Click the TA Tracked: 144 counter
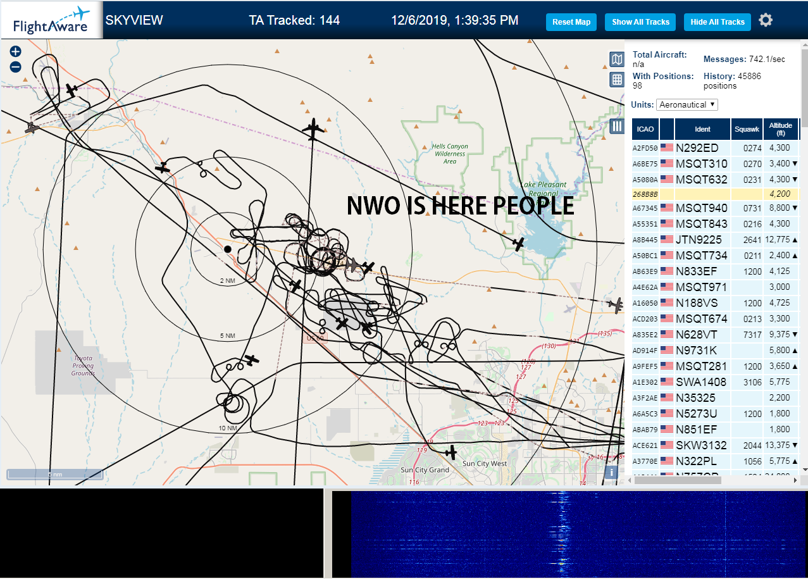Image resolution: width=808 pixels, height=579 pixels. click(294, 20)
